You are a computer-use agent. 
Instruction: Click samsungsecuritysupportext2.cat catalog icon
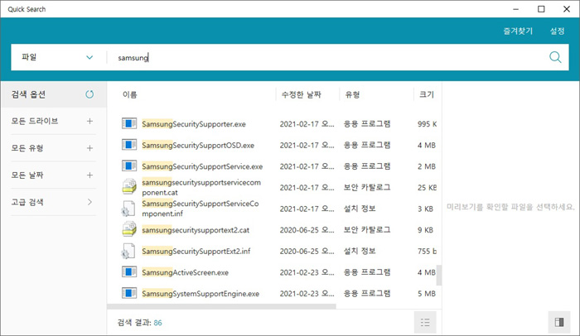point(129,229)
